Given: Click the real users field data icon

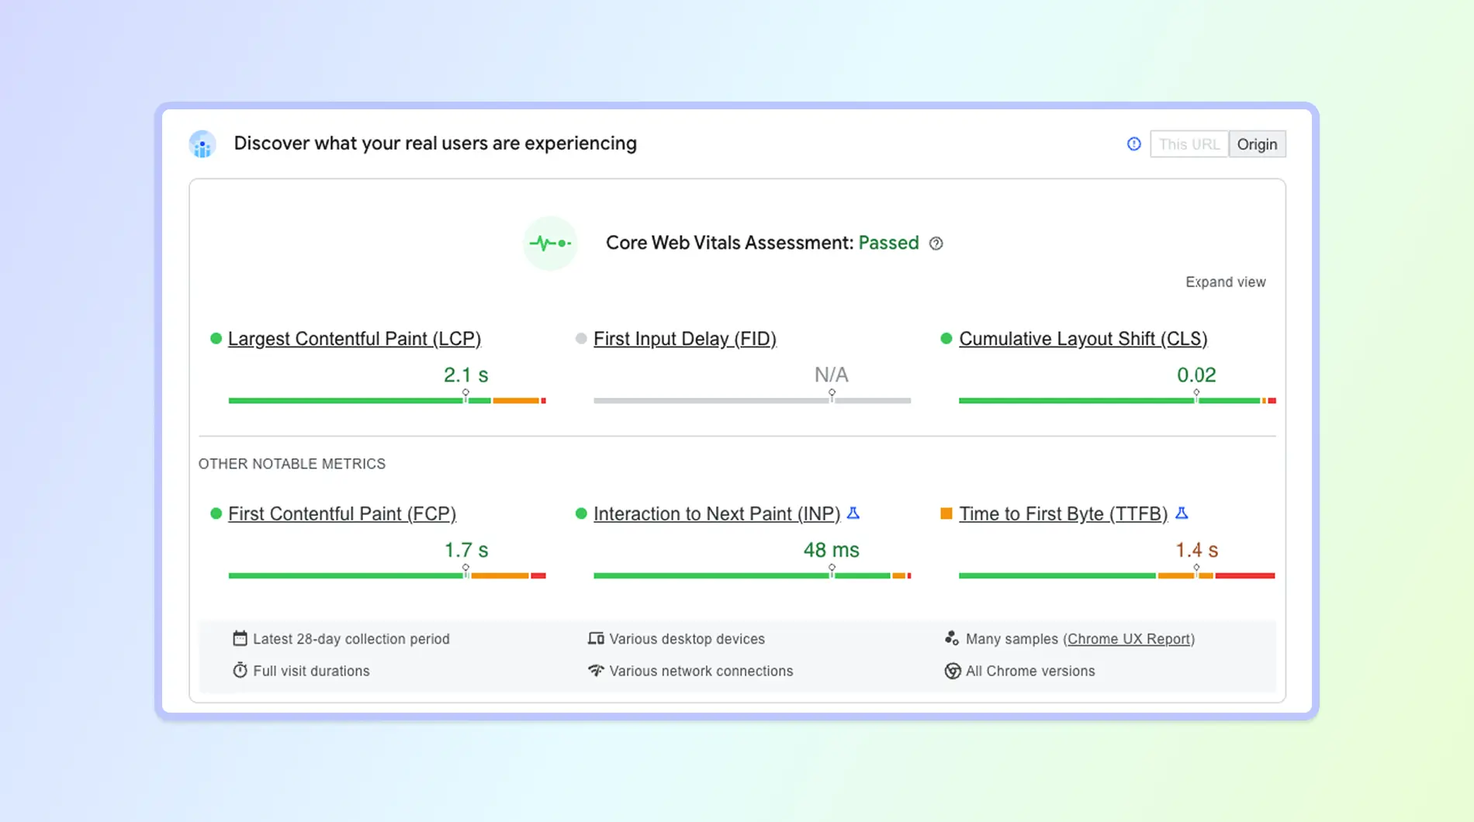Looking at the screenshot, I should pyautogui.click(x=202, y=144).
